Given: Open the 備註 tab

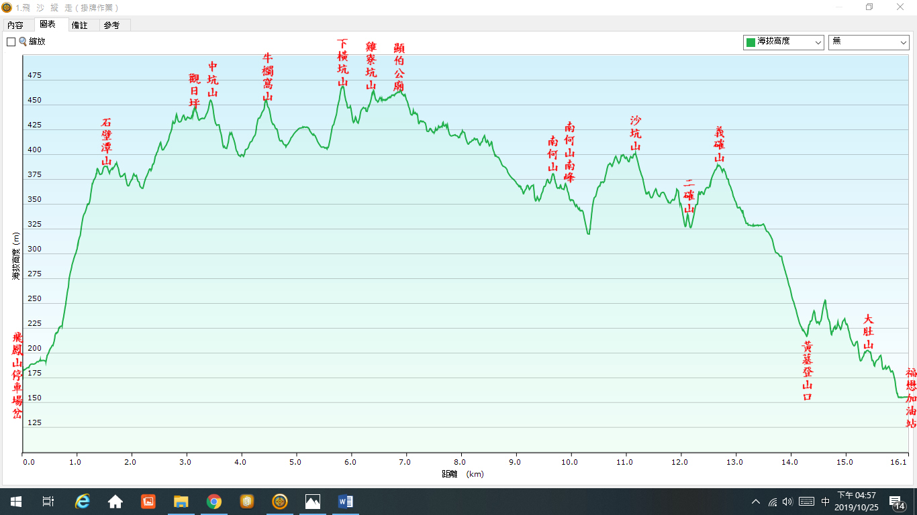Looking at the screenshot, I should pos(79,25).
